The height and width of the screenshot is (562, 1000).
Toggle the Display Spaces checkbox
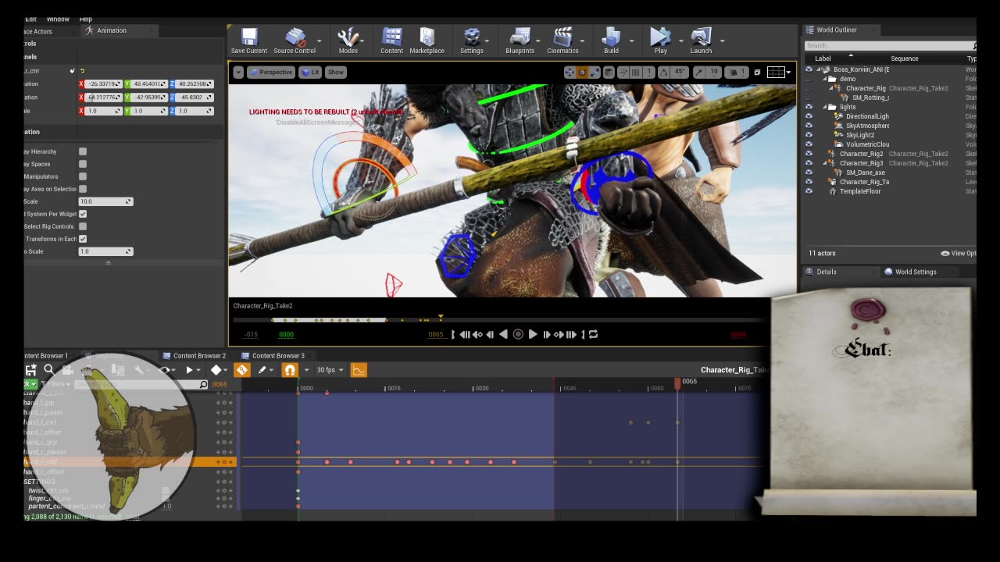pos(83,164)
